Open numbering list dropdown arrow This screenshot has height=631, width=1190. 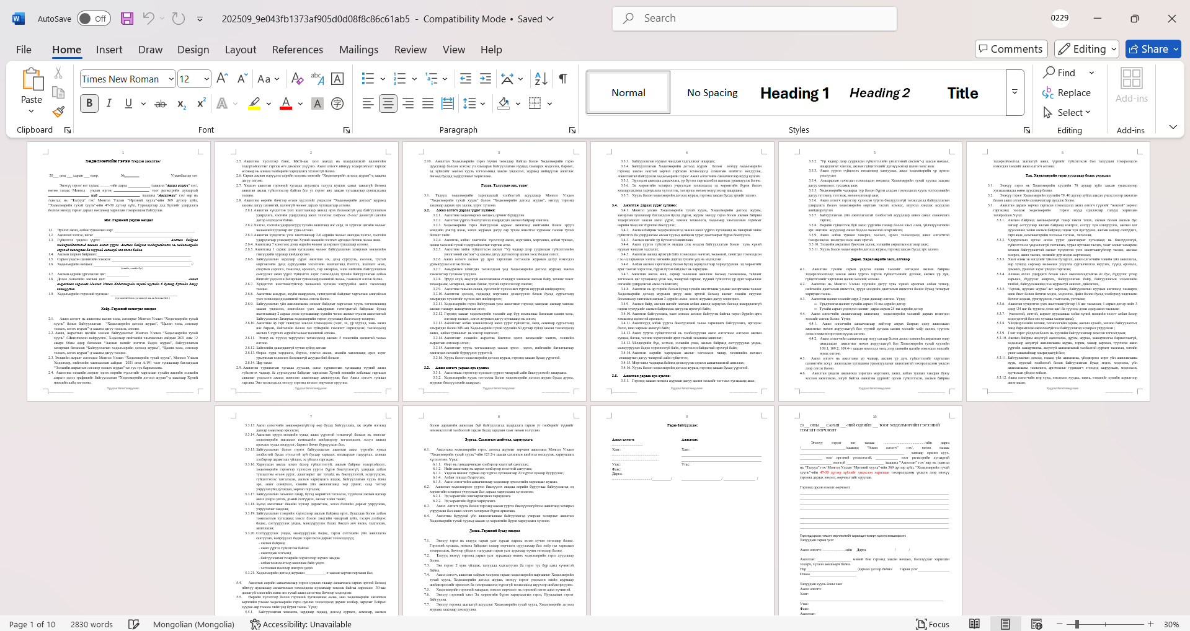414,79
